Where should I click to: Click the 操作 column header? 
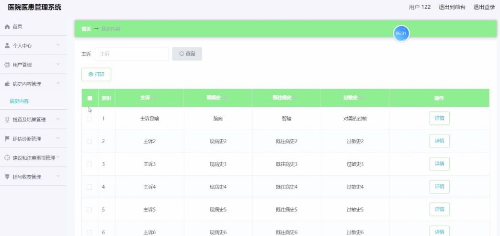[439, 98]
